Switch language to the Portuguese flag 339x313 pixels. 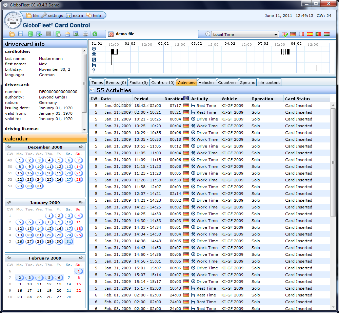coord(318,34)
